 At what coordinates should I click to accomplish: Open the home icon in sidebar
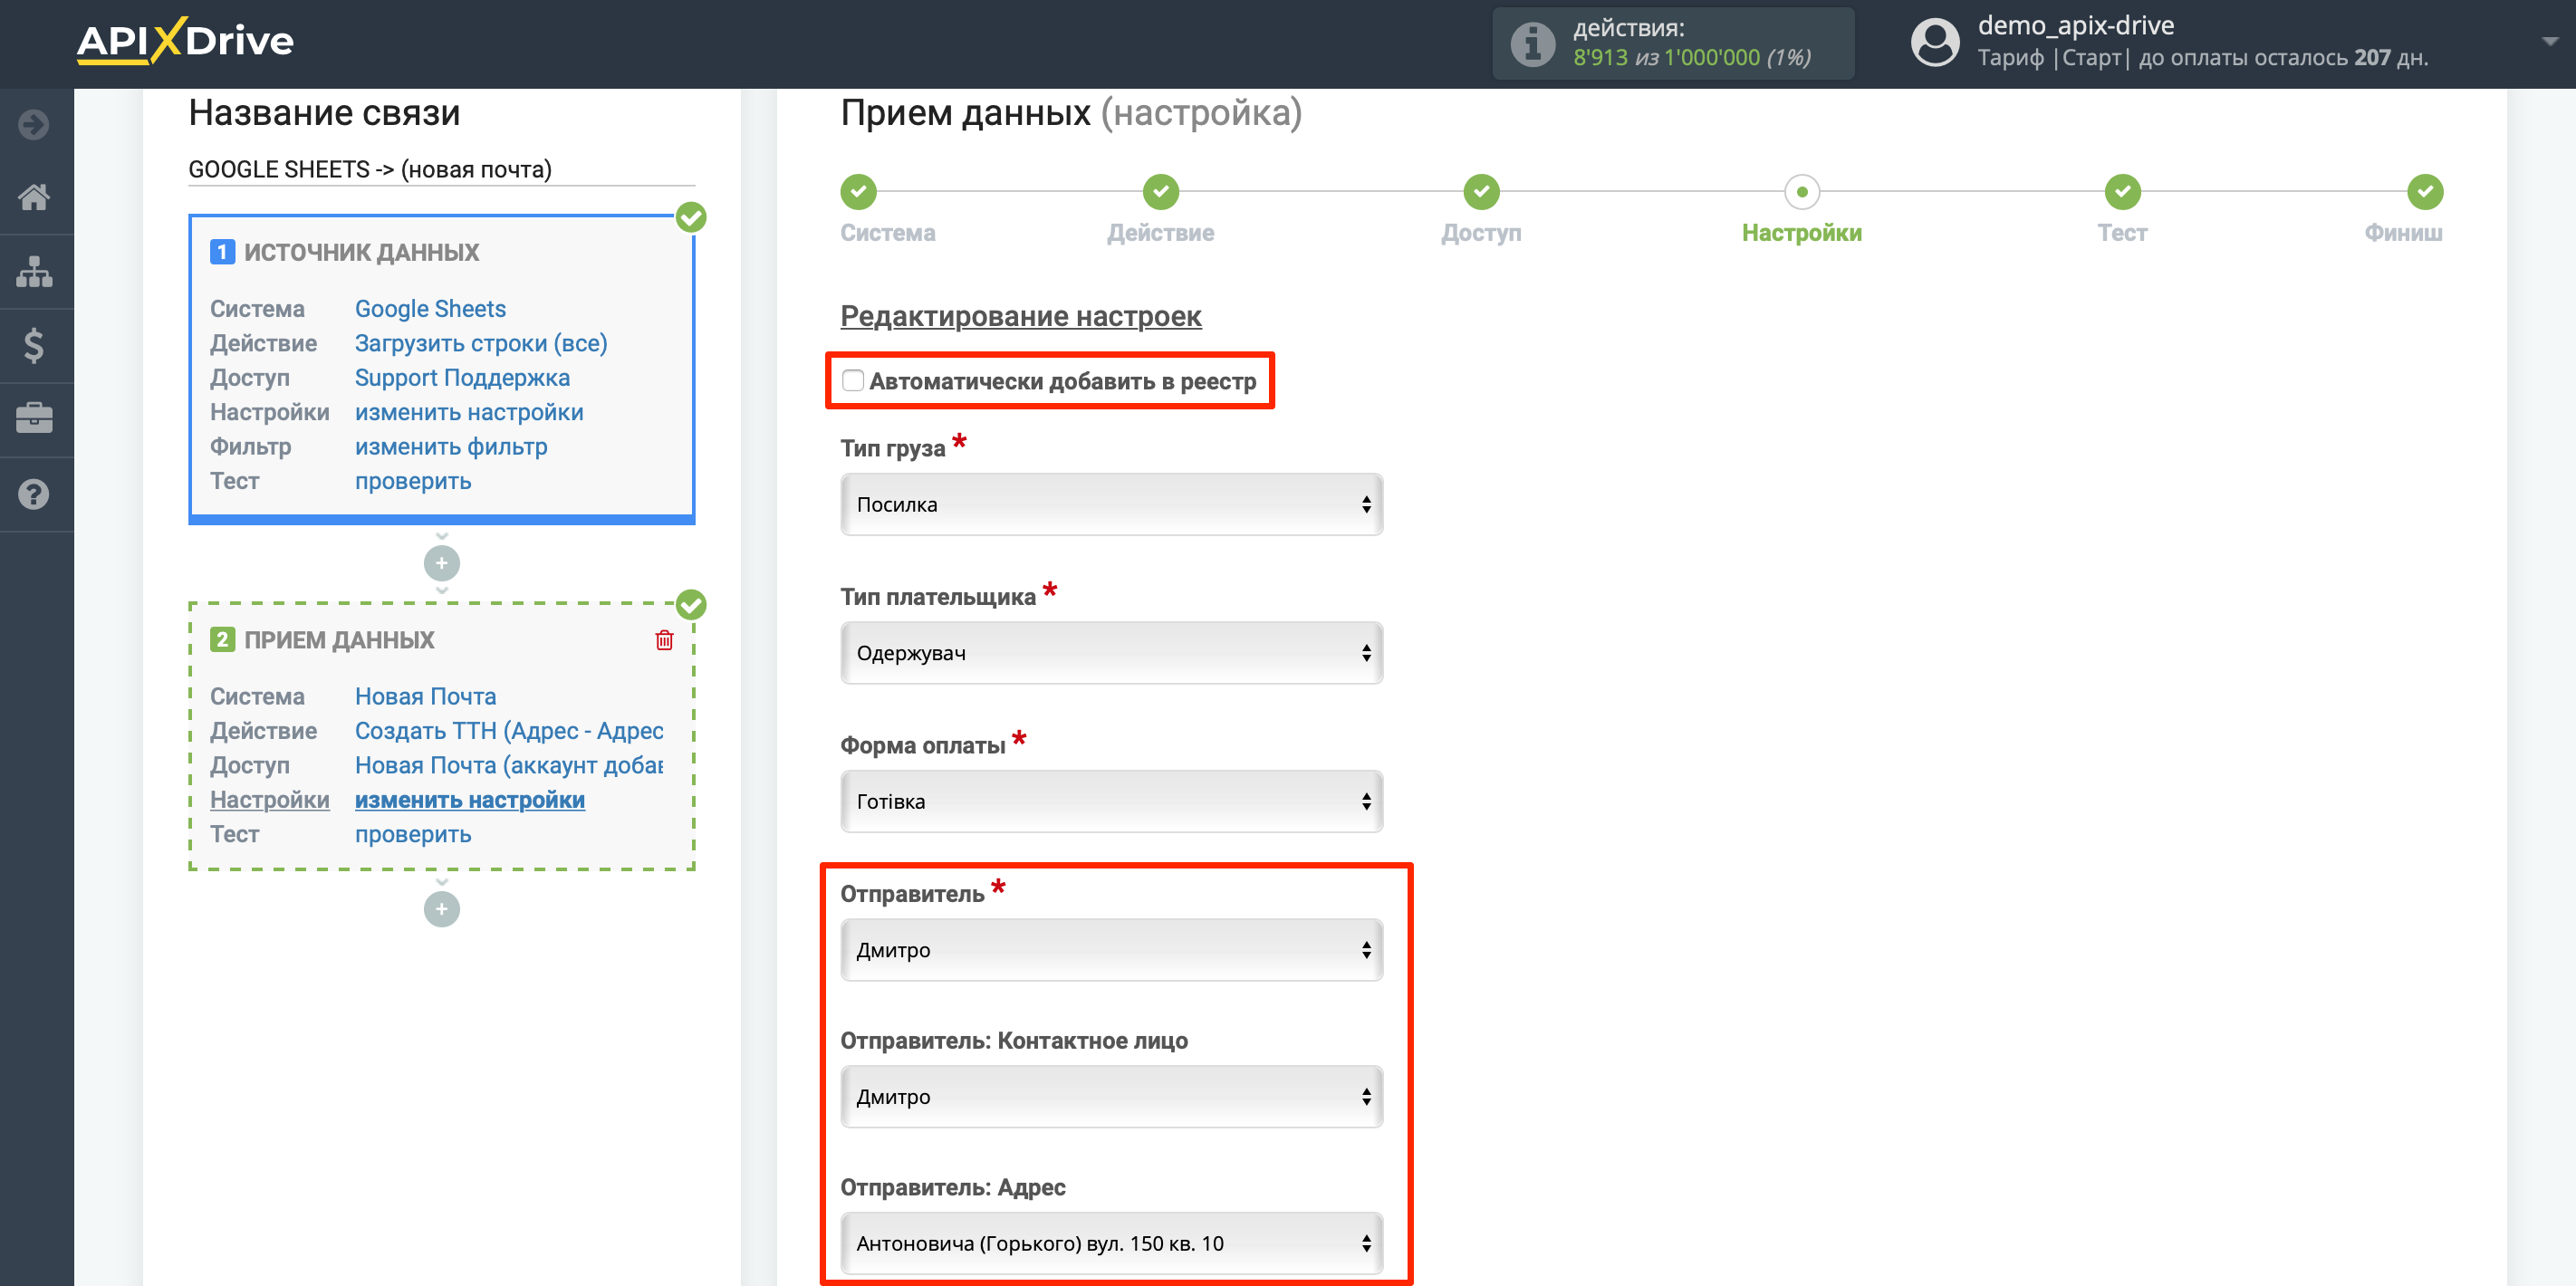pyautogui.click(x=34, y=197)
